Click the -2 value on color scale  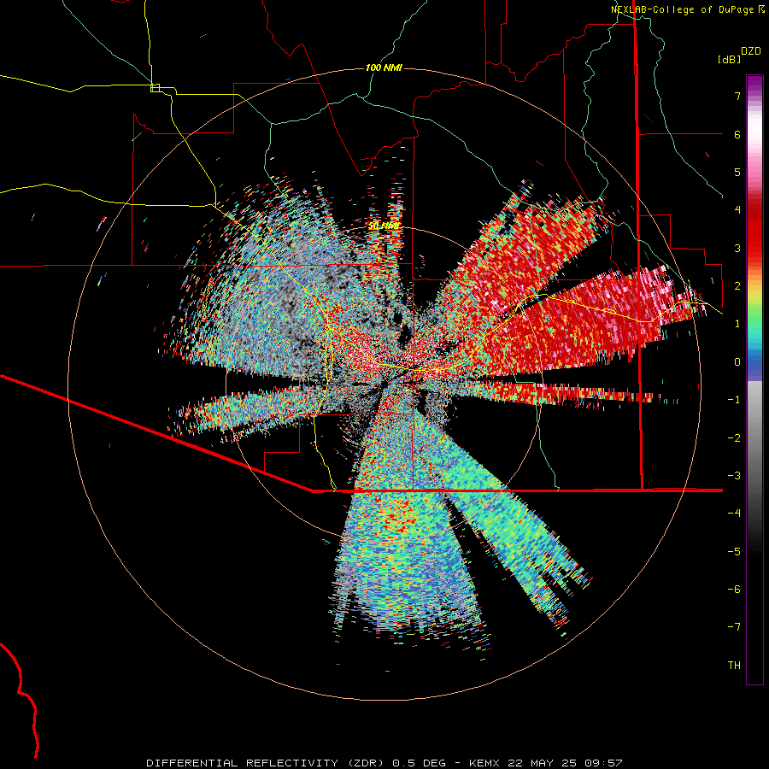click(x=734, y=438)
